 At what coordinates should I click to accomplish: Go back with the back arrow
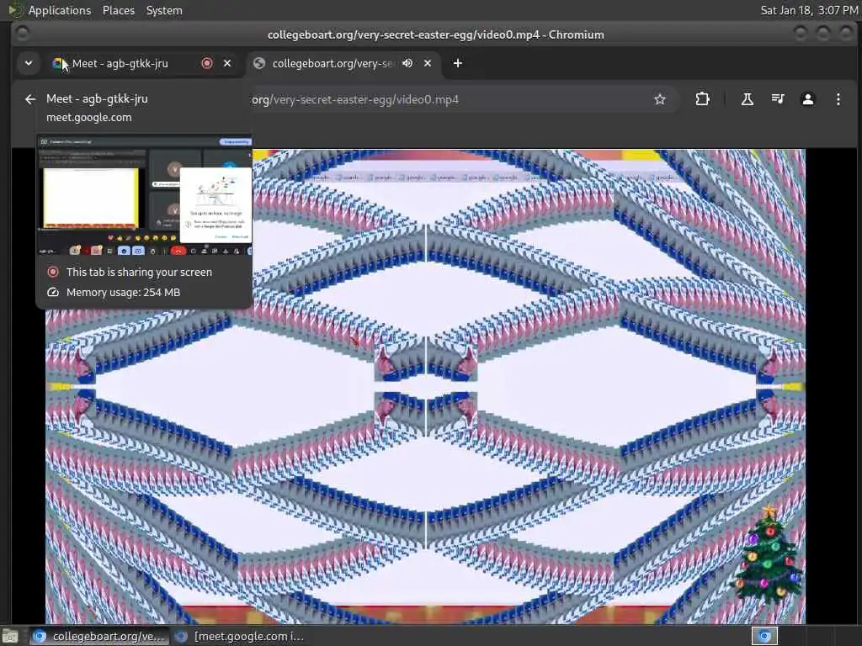tap(30, 99)
